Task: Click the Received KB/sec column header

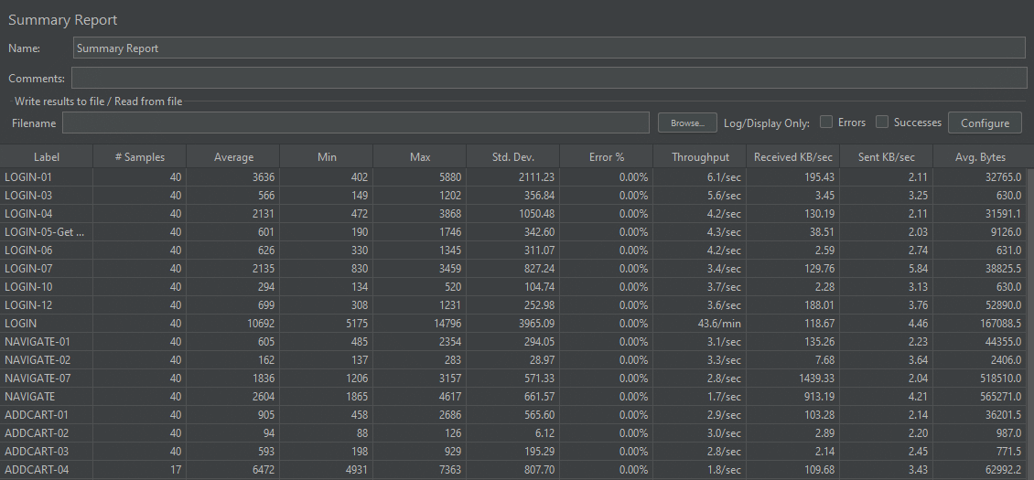Action: pyautogui.click(x=793, y=157)
